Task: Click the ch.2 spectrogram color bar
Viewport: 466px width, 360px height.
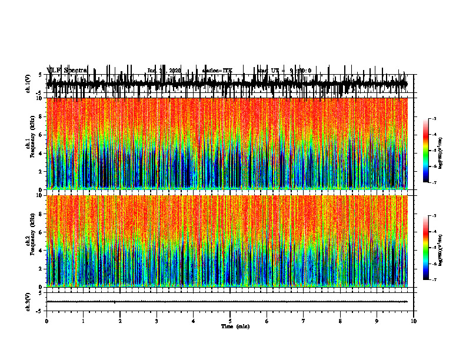Action: [x=426, y=248]
